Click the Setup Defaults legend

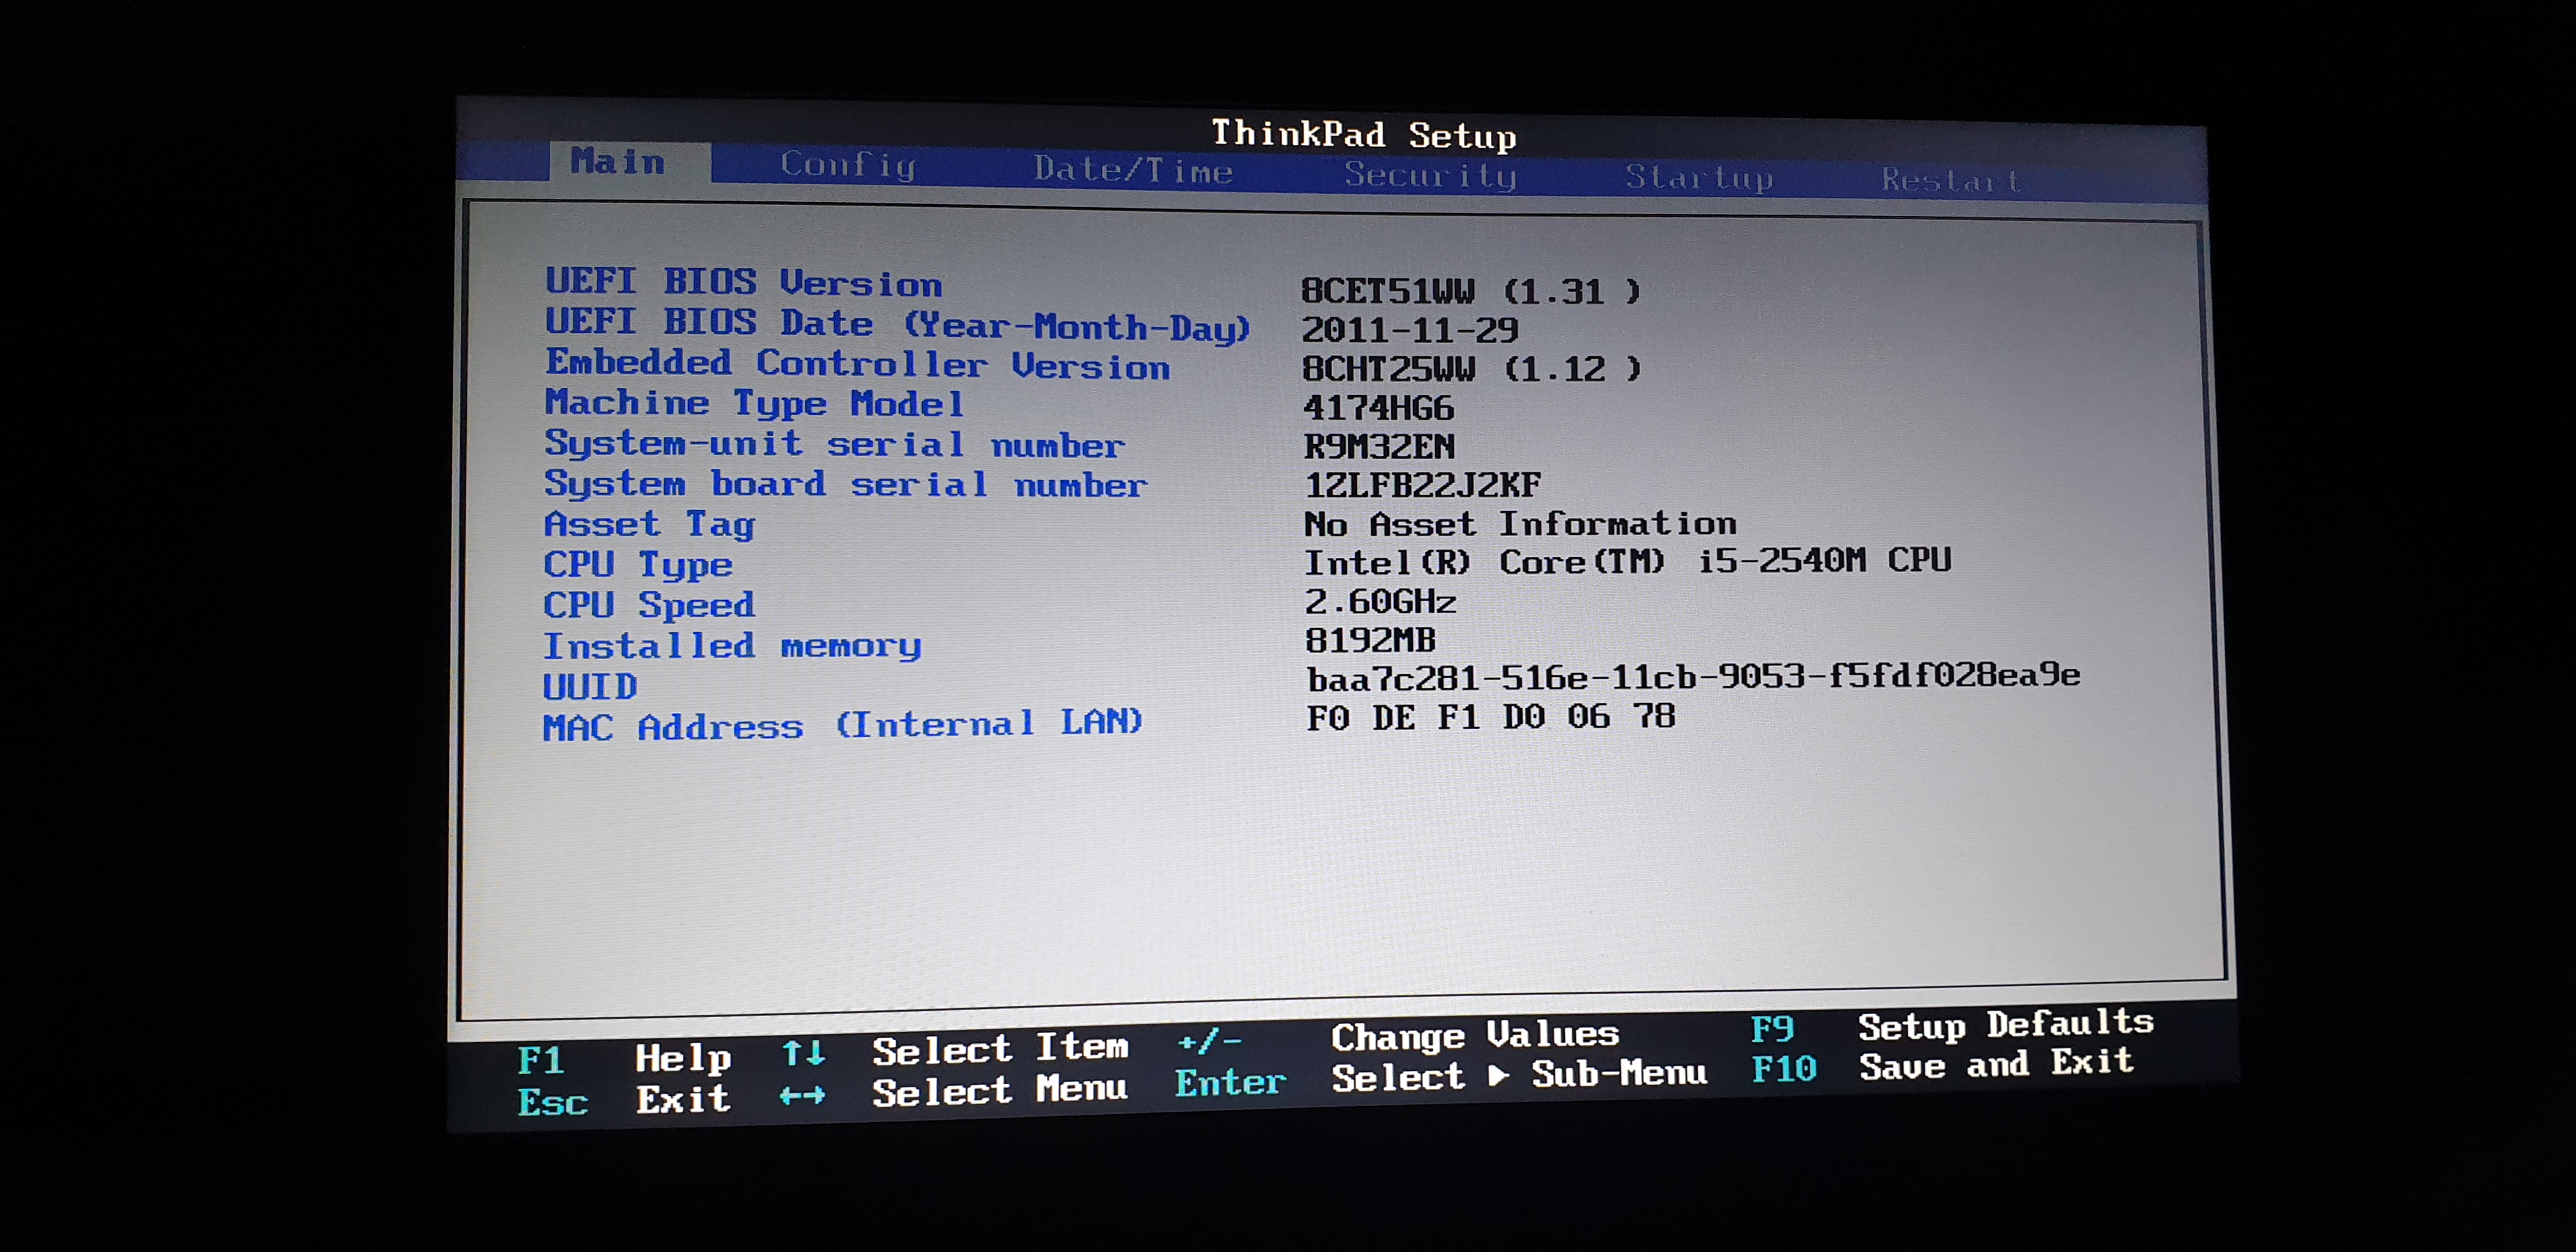tap(2006, 1024)
